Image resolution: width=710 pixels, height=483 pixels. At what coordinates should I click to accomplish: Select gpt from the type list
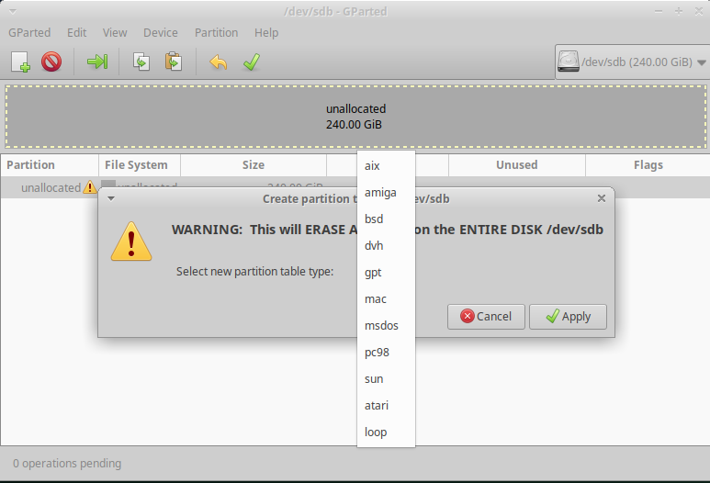386,273
